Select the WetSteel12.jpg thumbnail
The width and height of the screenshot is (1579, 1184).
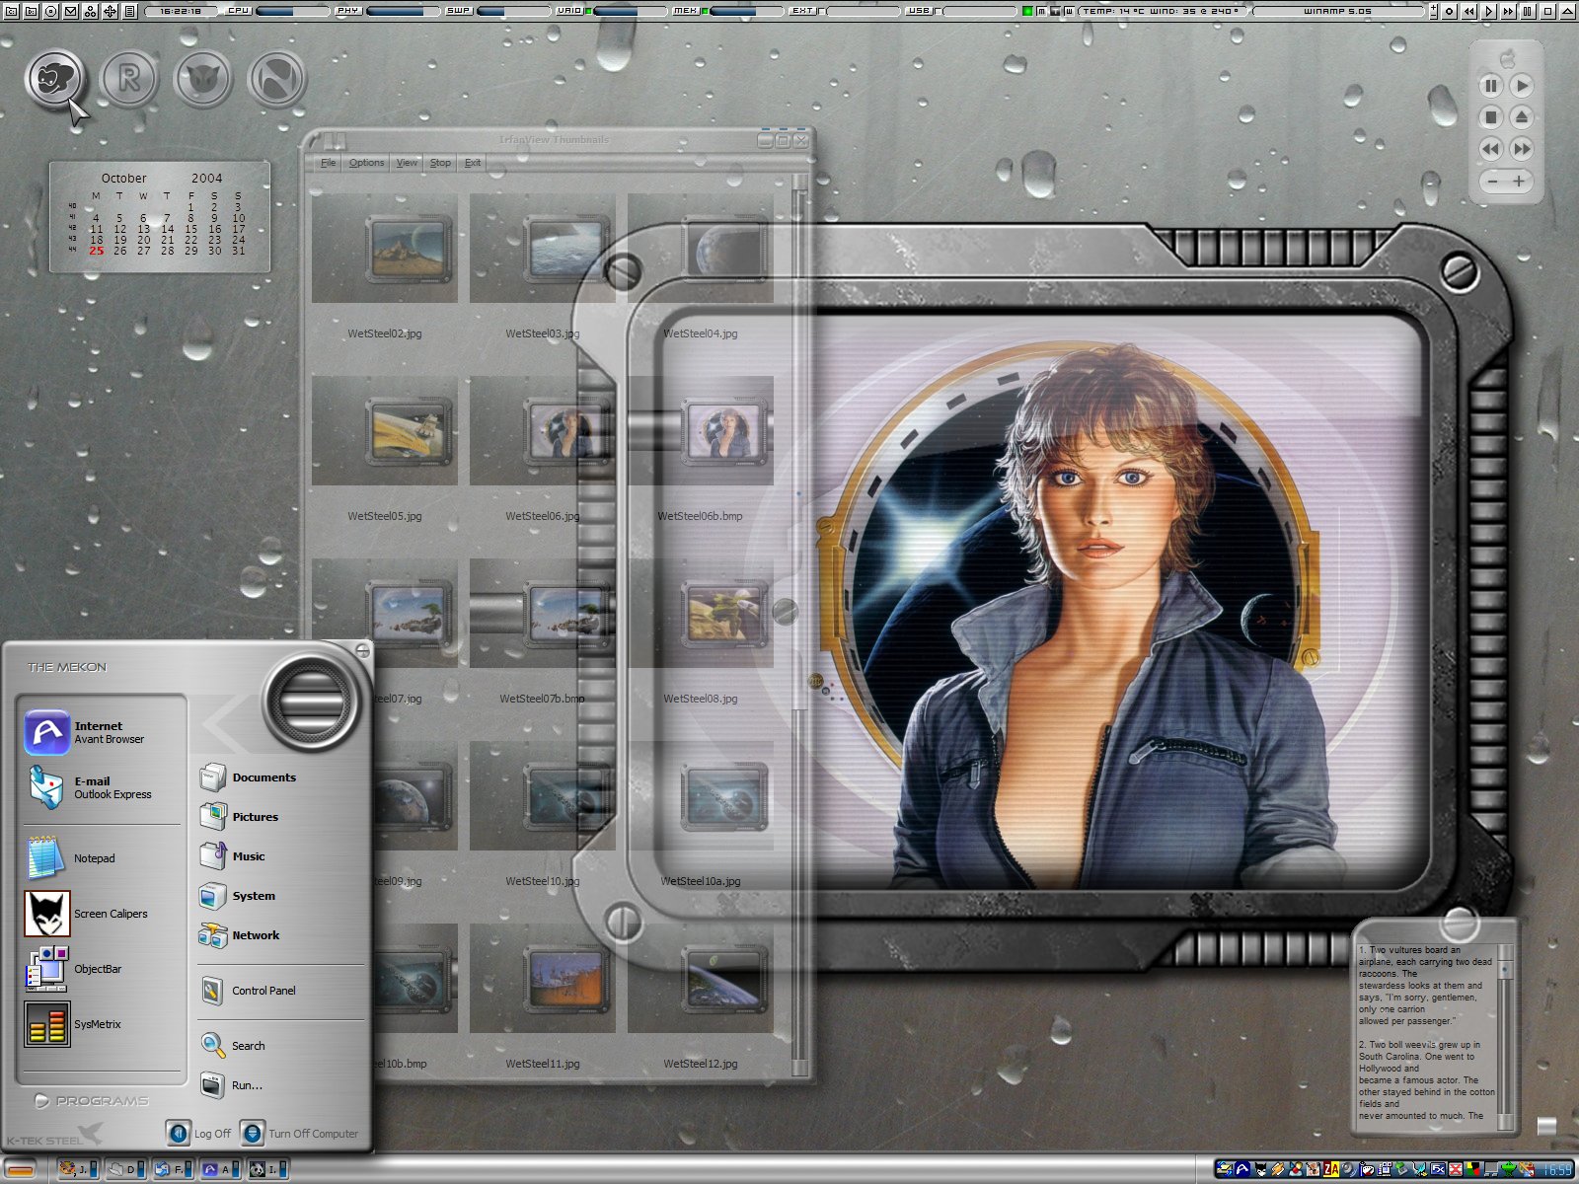coord(701,979)
